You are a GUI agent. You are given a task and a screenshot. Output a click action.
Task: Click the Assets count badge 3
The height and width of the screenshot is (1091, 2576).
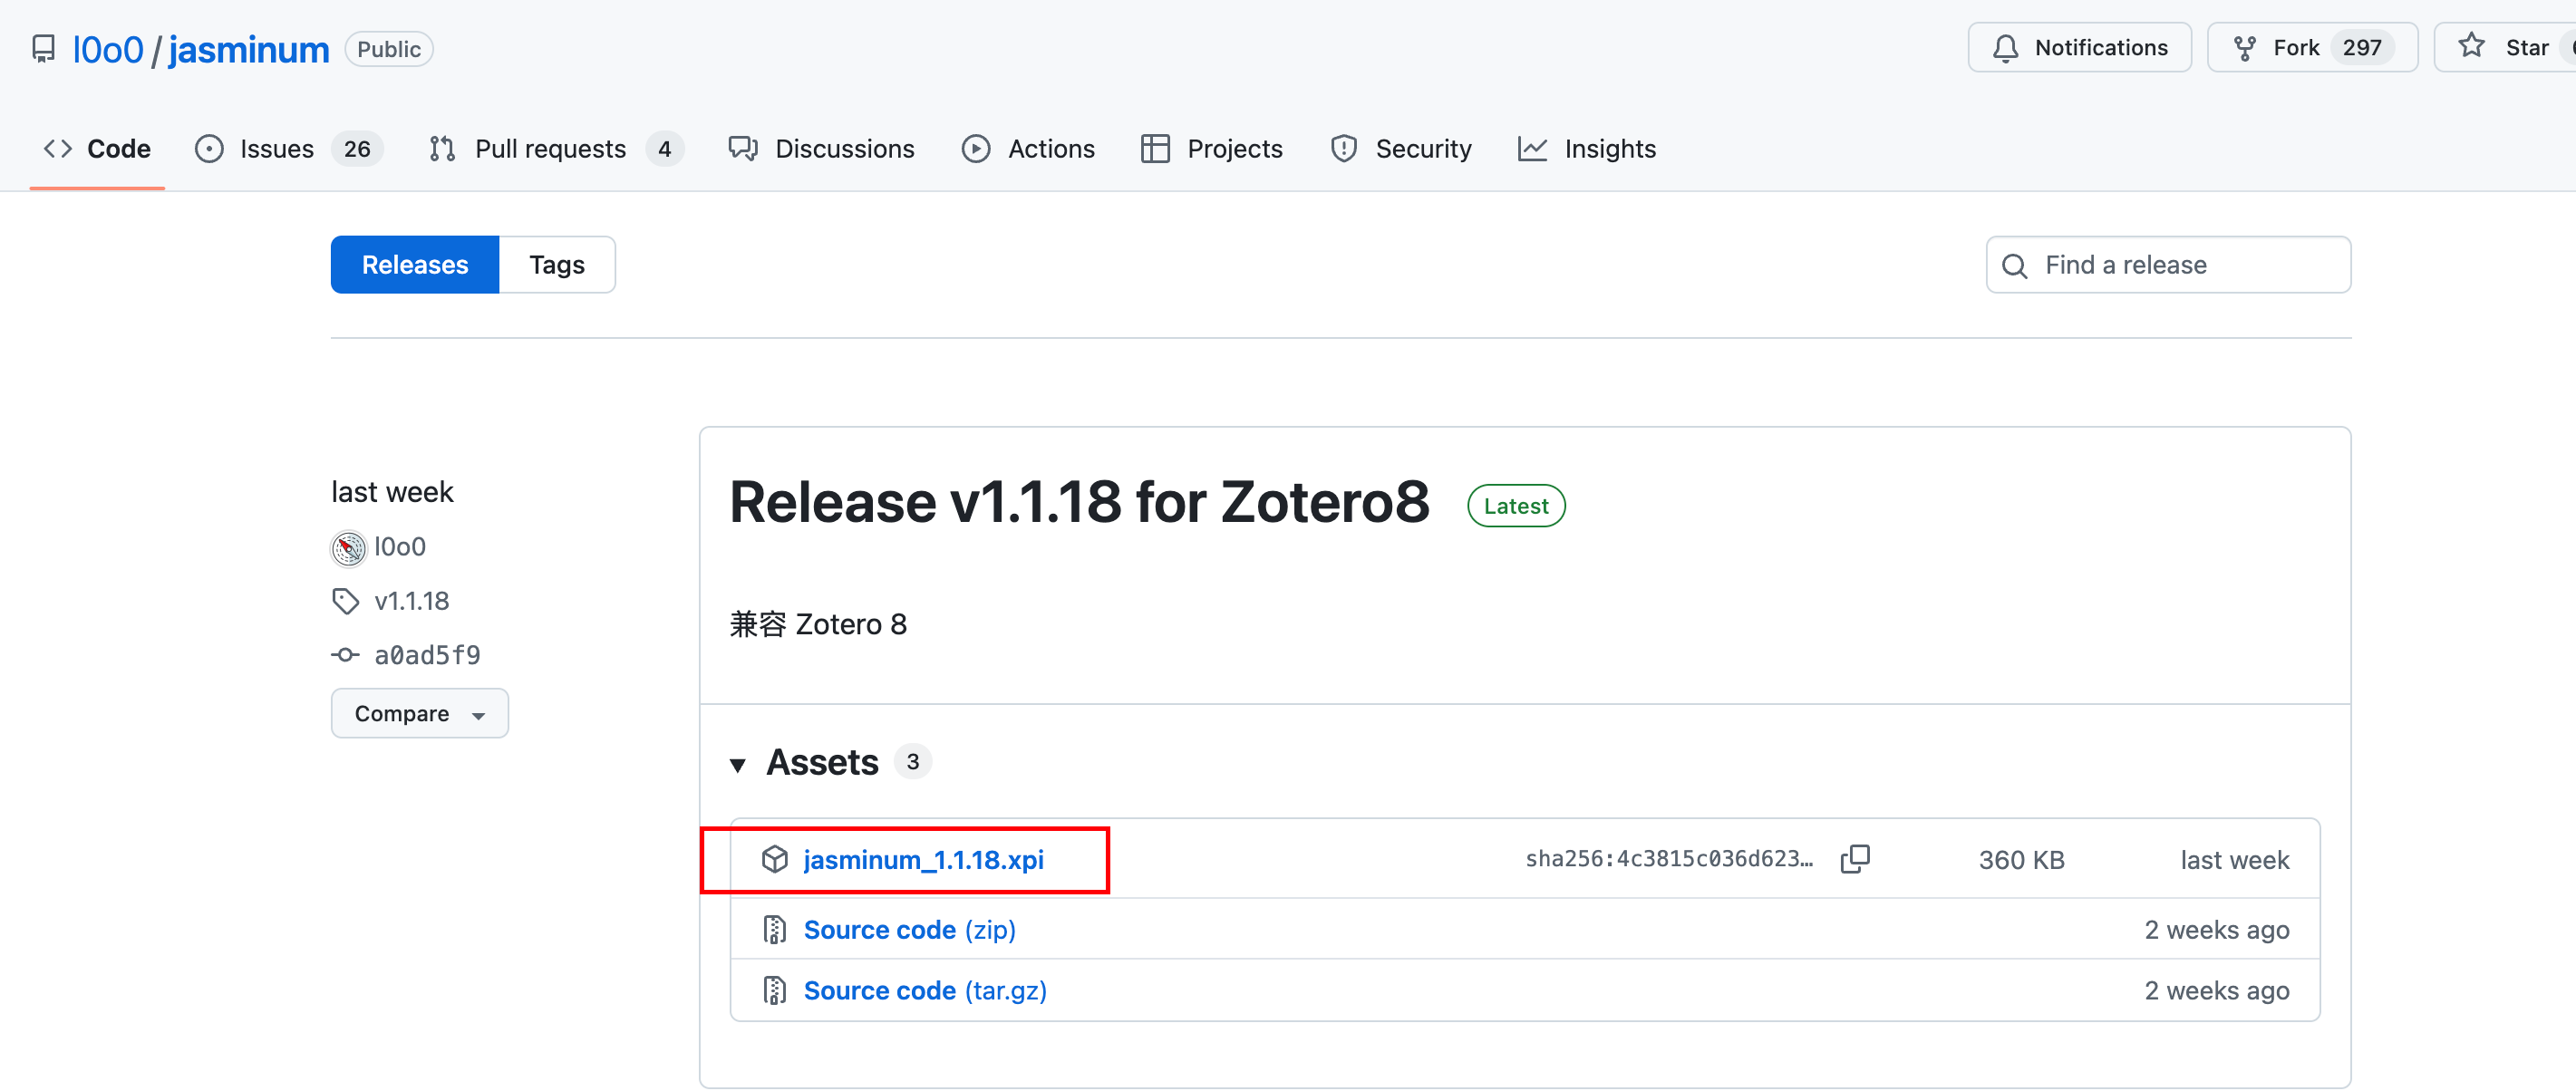point(912,761)
